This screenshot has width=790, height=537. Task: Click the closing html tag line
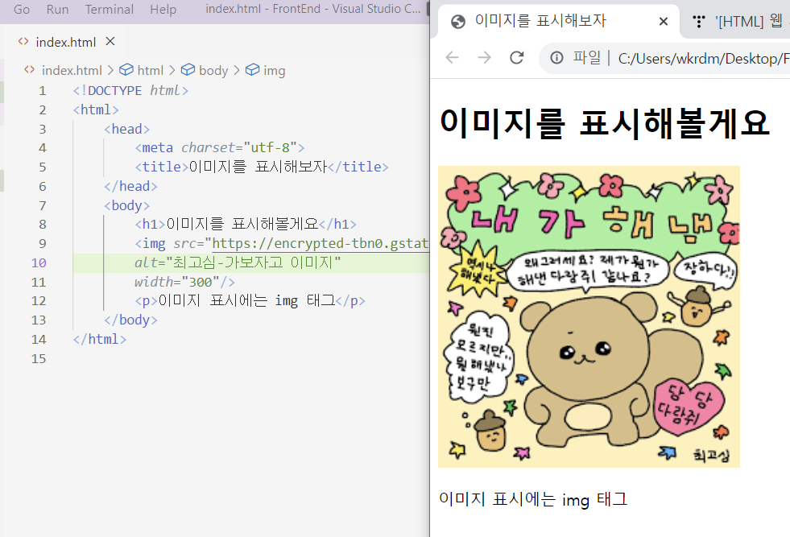(99, 340)
